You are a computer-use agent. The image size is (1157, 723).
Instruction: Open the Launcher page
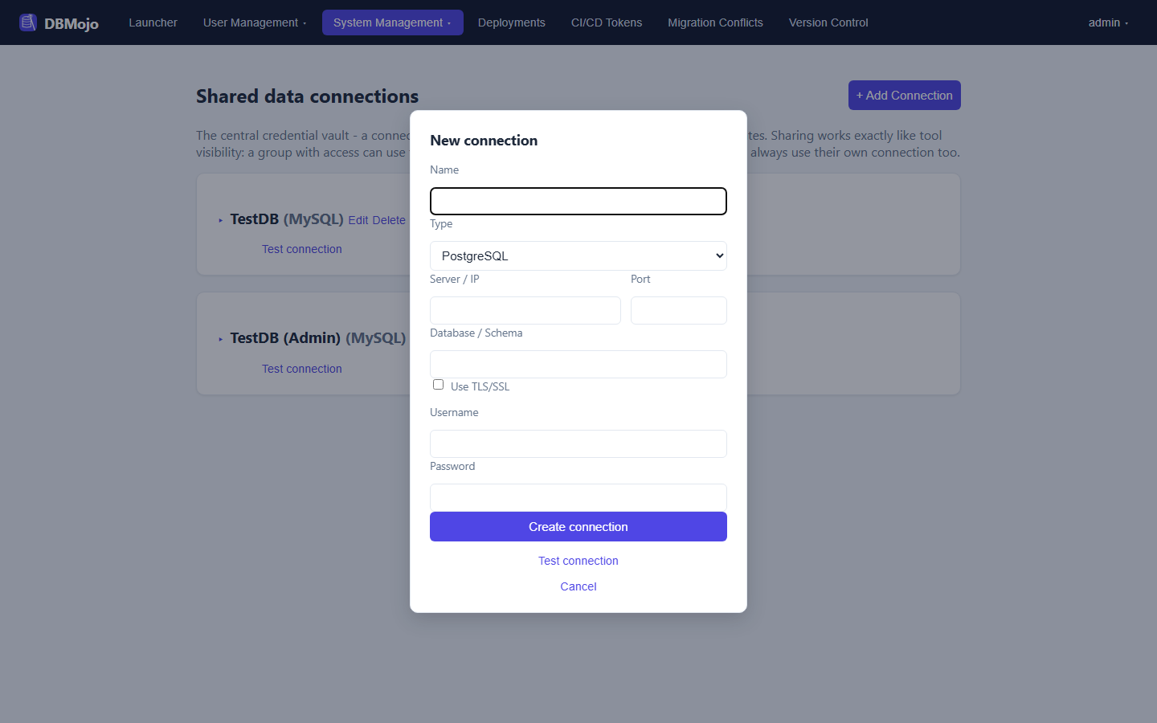point(153,22)
